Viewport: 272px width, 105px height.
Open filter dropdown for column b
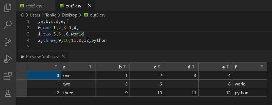click(x=125, y=66)
